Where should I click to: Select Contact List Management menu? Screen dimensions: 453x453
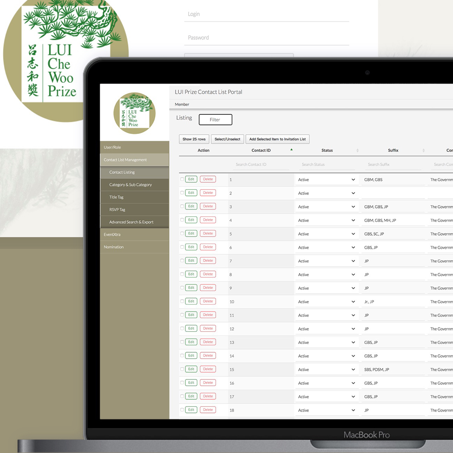pyautogui.click(x=135, y=160)
